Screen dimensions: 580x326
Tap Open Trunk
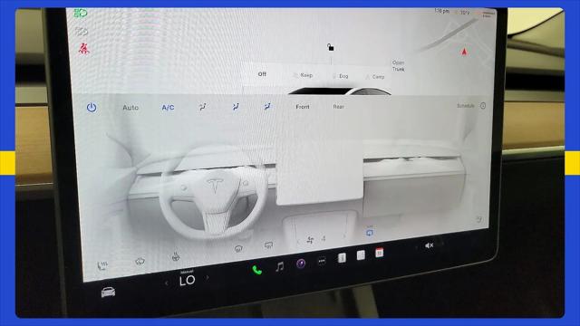tap(399, 66)
